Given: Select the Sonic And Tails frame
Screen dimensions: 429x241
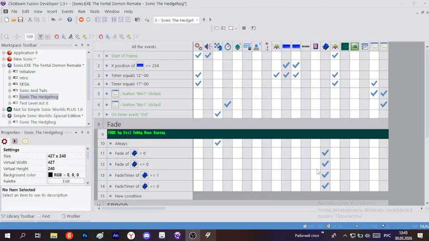Looking at the screenshot, I should coord(33,90).
